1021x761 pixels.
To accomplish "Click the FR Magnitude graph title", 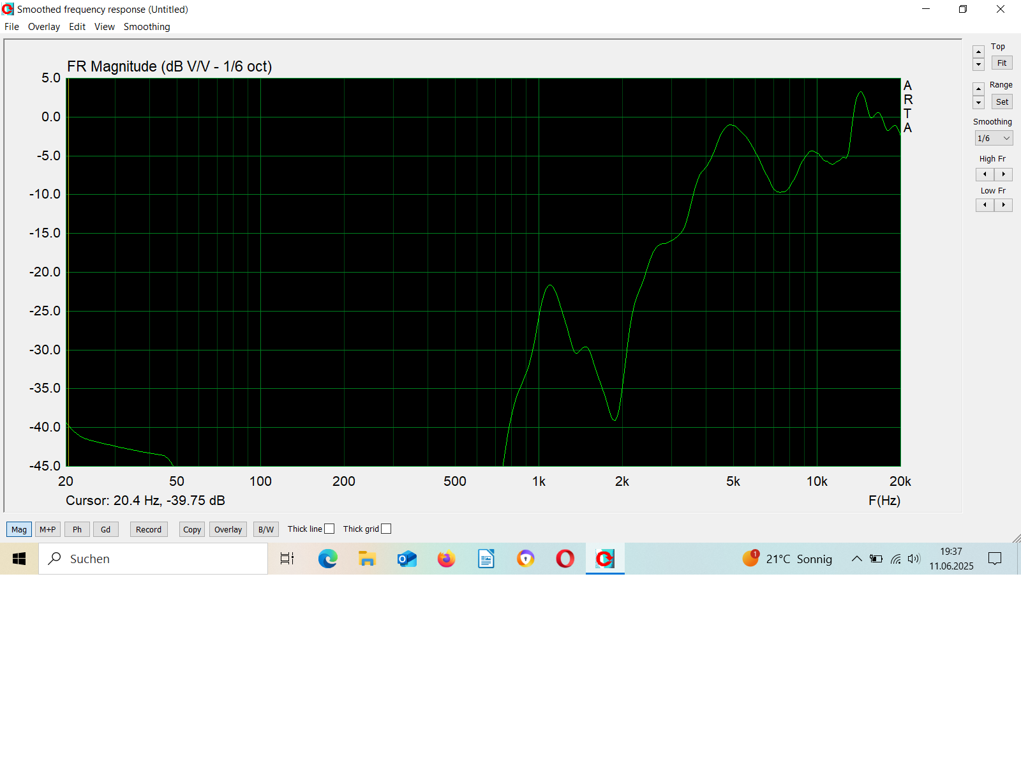I will [169, 66].
